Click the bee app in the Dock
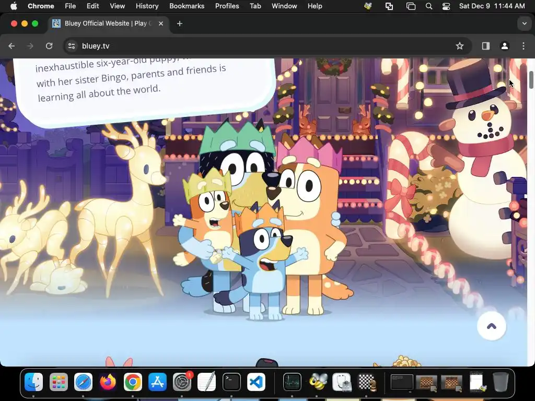This screenshot has width=535, height=401. [x=317, y=382]
